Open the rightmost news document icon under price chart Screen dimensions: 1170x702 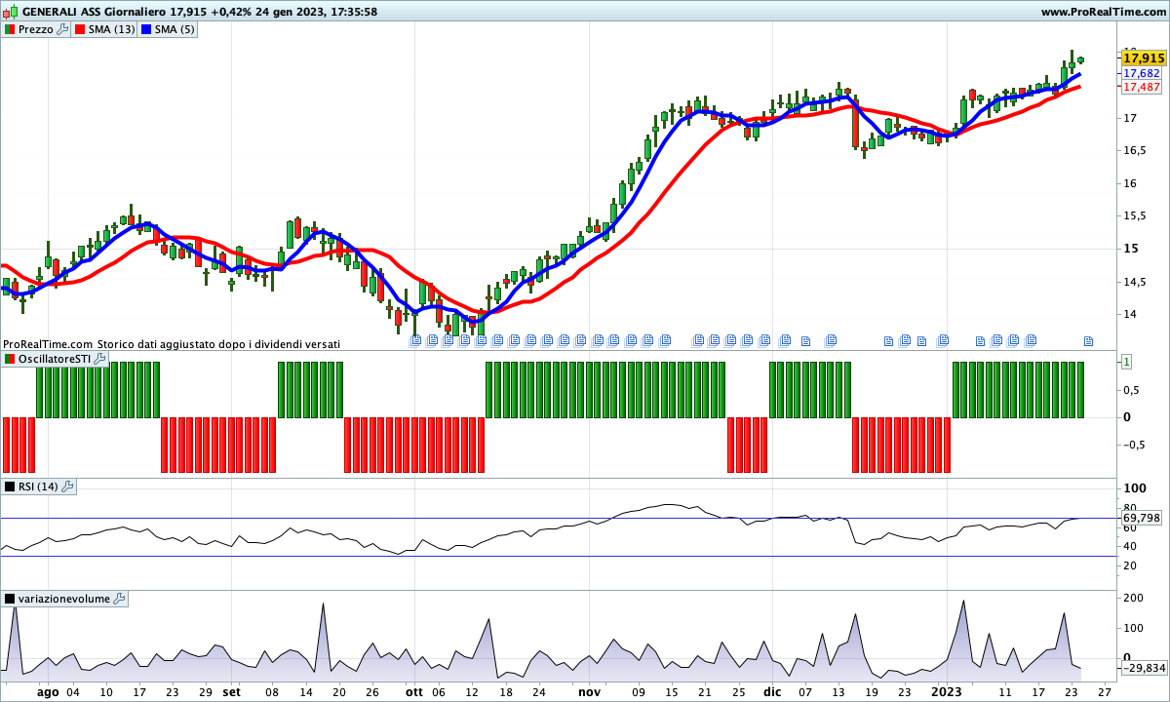pyautogui.click(x=1088, y=341)
